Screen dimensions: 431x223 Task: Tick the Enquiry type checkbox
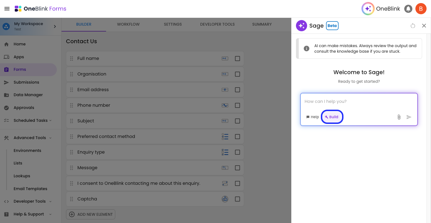237,152
